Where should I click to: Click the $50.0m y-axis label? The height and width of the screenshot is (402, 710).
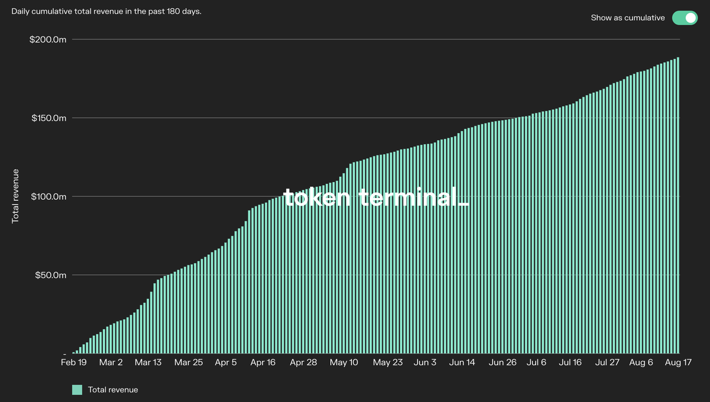pos(52,275)
